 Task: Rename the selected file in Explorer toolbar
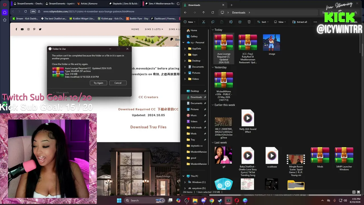[x=231, y=22]
